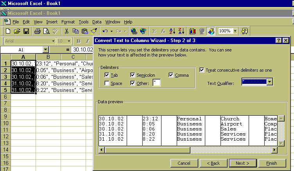Open the font size 10 dropdown
The height and width of the screenshot is (171, 294).
pyautogui.click(x=69, y=41)
